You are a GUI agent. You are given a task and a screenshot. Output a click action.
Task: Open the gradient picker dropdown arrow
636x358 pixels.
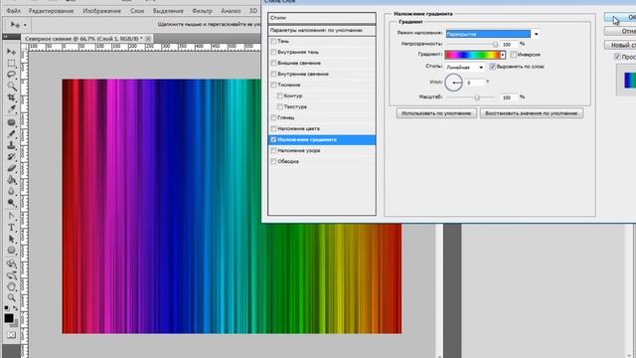[503, 55]
